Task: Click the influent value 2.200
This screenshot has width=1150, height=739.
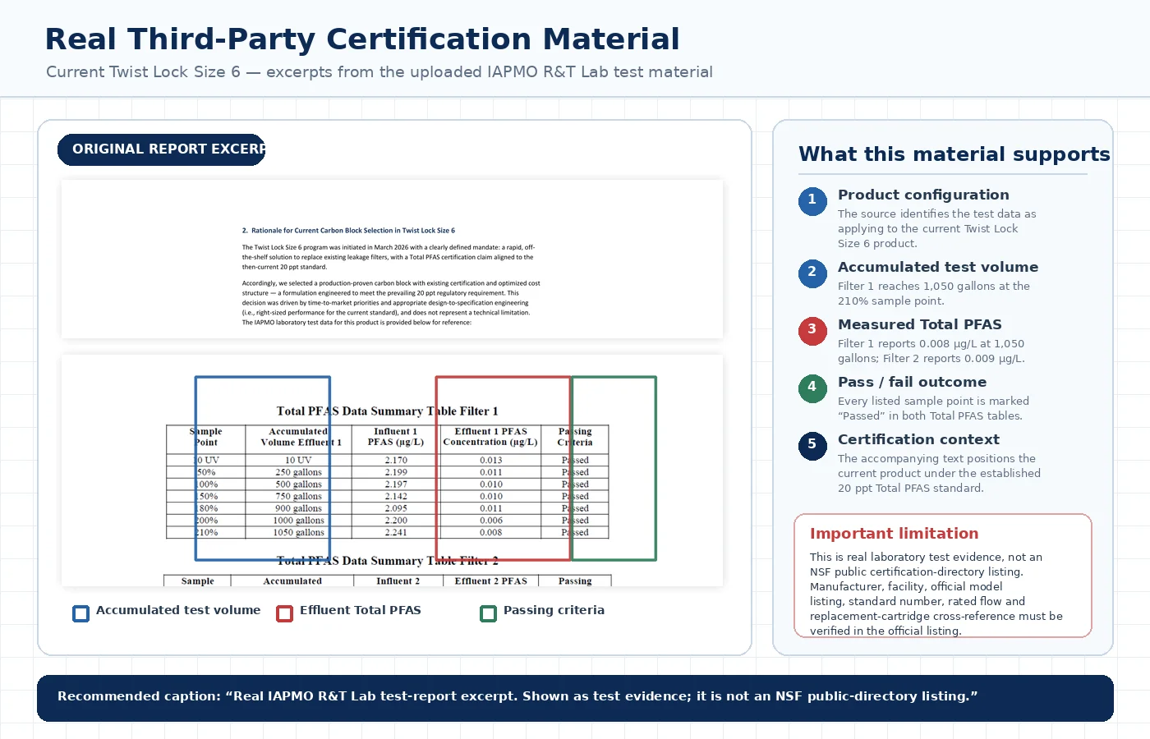Action: point(396,521)
